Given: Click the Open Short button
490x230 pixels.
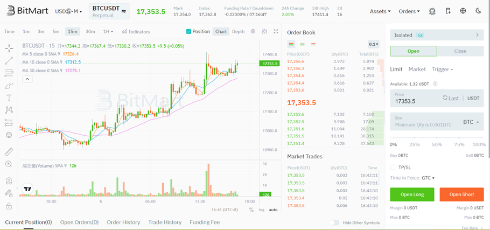Looking at the screenshot, I should coord(461,194).
